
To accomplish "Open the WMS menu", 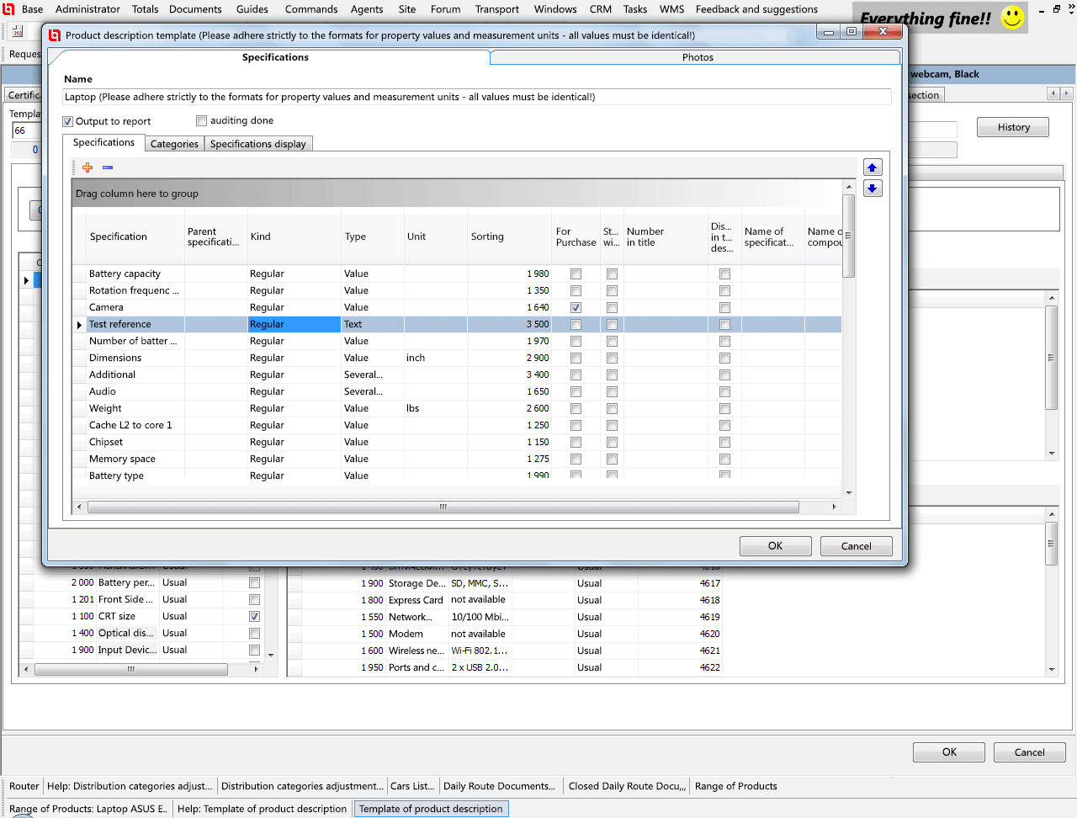I will (671, 9).
